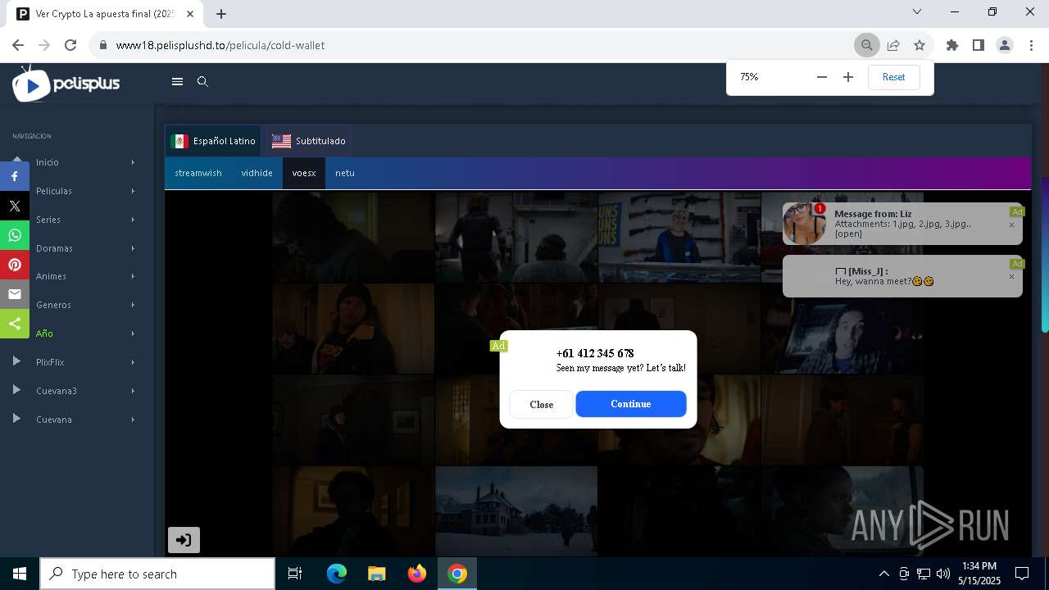Switch to voesx server
Image resolution: width=1049 pixels, height=590 pixels.
pyautogui.click(x=304, y=173)
